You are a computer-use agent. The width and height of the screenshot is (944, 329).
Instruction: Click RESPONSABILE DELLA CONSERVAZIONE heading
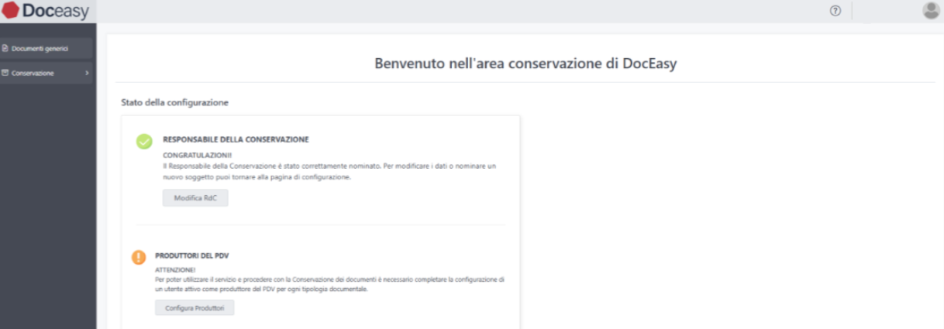pos(236,139)
